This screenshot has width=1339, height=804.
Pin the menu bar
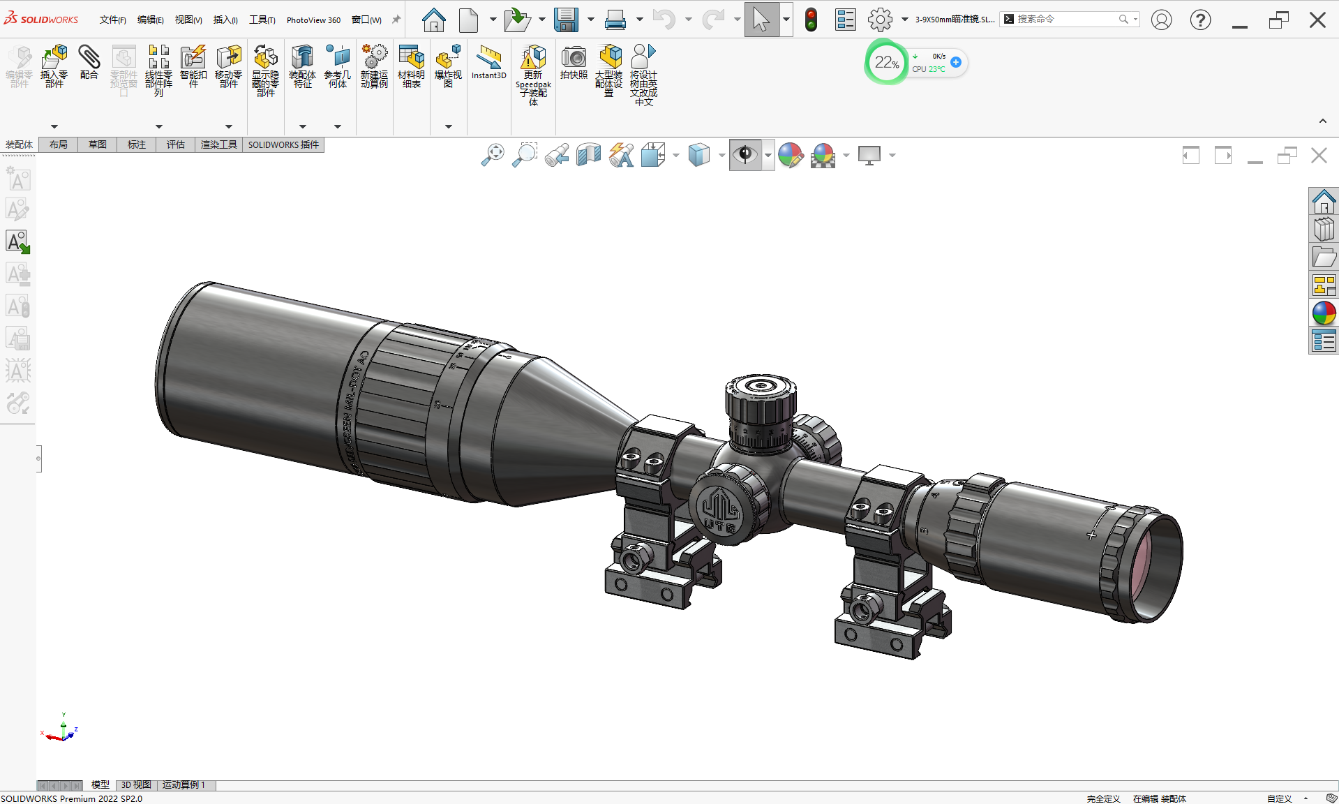pyautogui.click(x=396, y=20)
